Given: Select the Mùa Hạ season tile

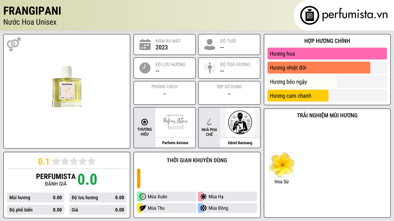Looking at the screenshot, I should point(227,196).
